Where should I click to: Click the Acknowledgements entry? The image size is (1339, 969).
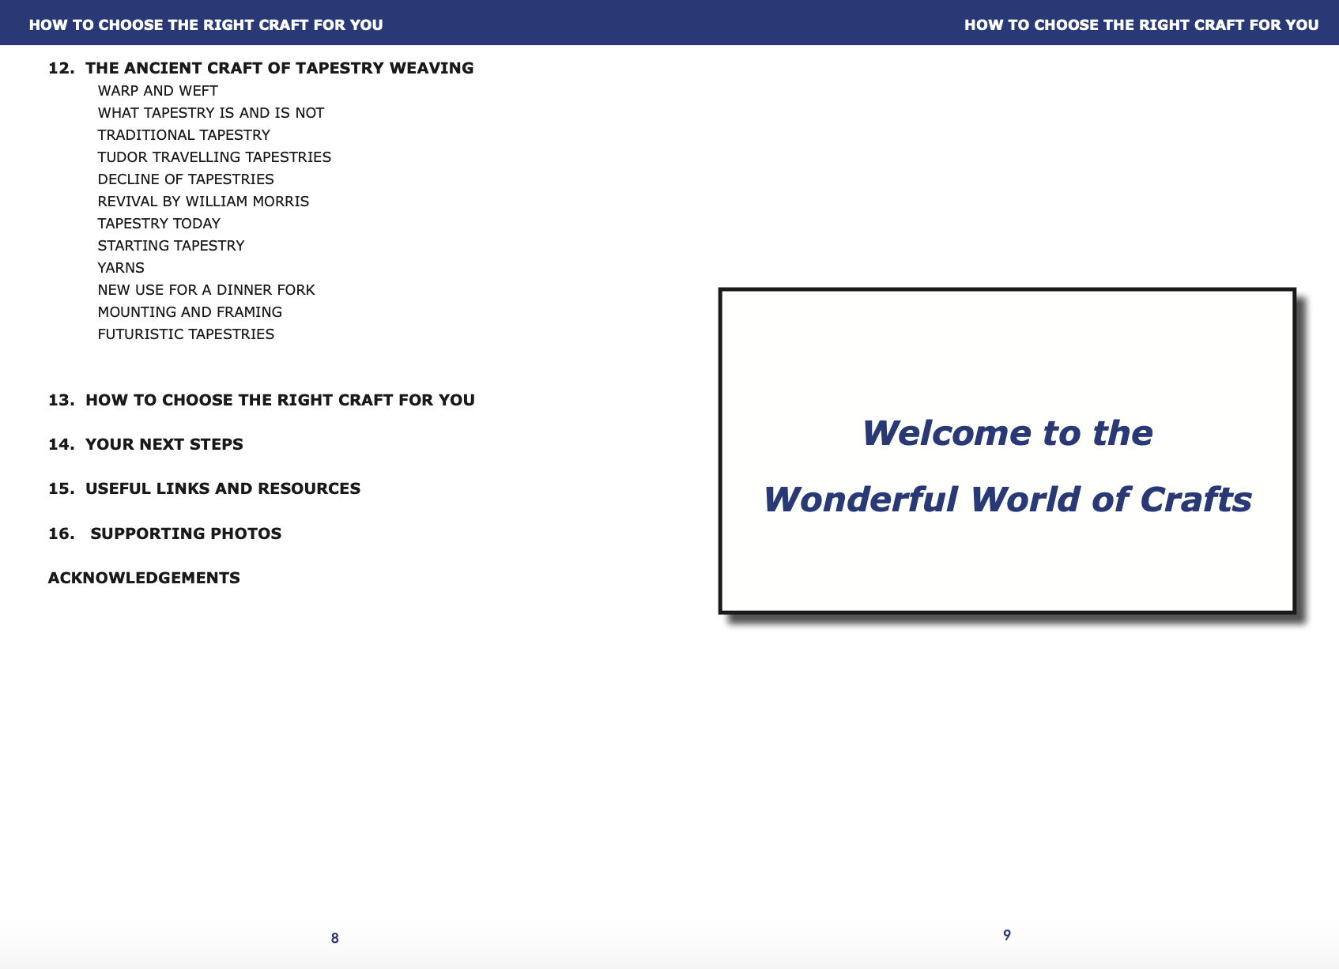click(x=144, y=578)
